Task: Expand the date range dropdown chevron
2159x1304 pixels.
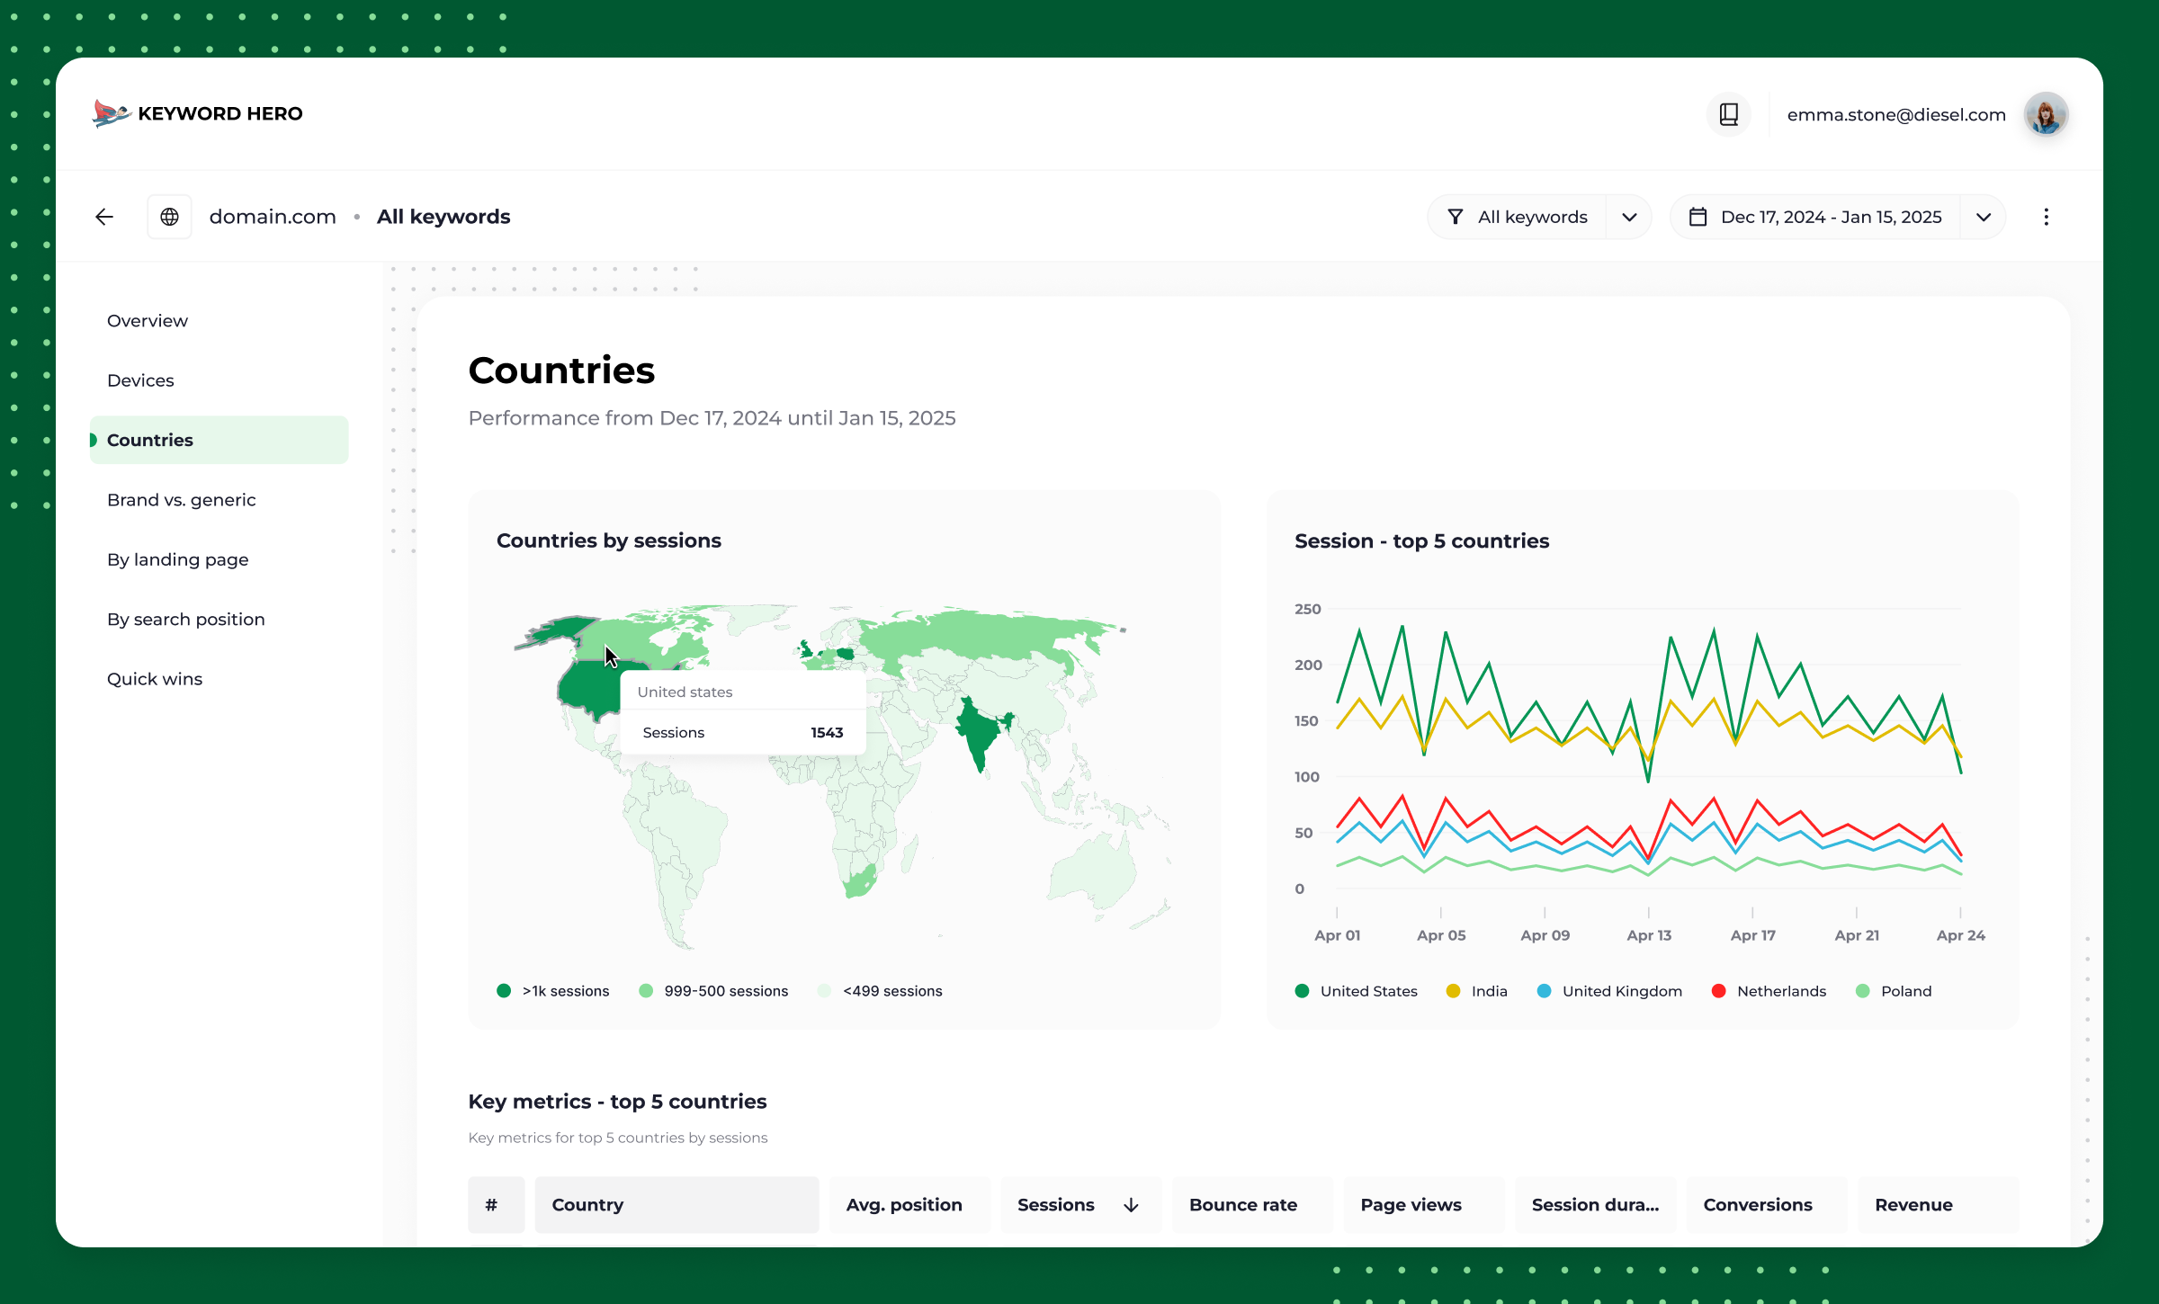Action: coord(1984,217)
